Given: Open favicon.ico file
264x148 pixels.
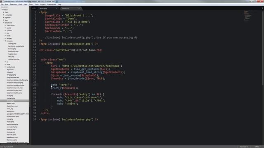Looking at the screenshot, I should tap(10, 111).
